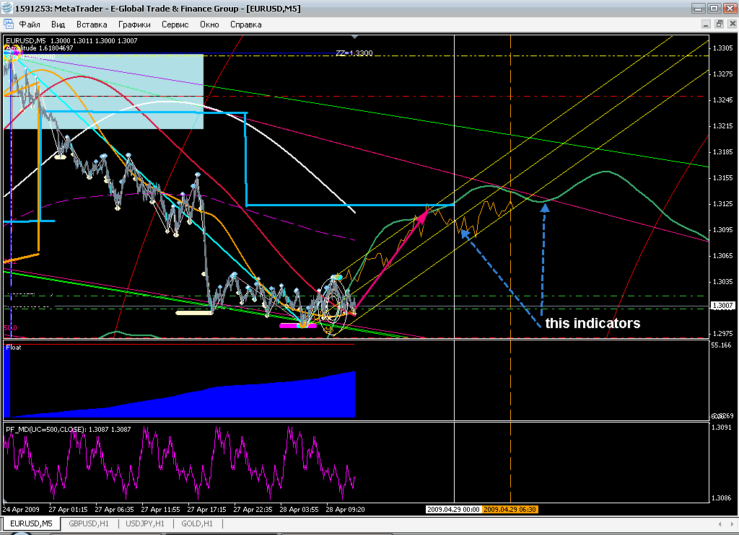Click the 27 Apr 17:15 time axis label

click(x=206, y=510)
